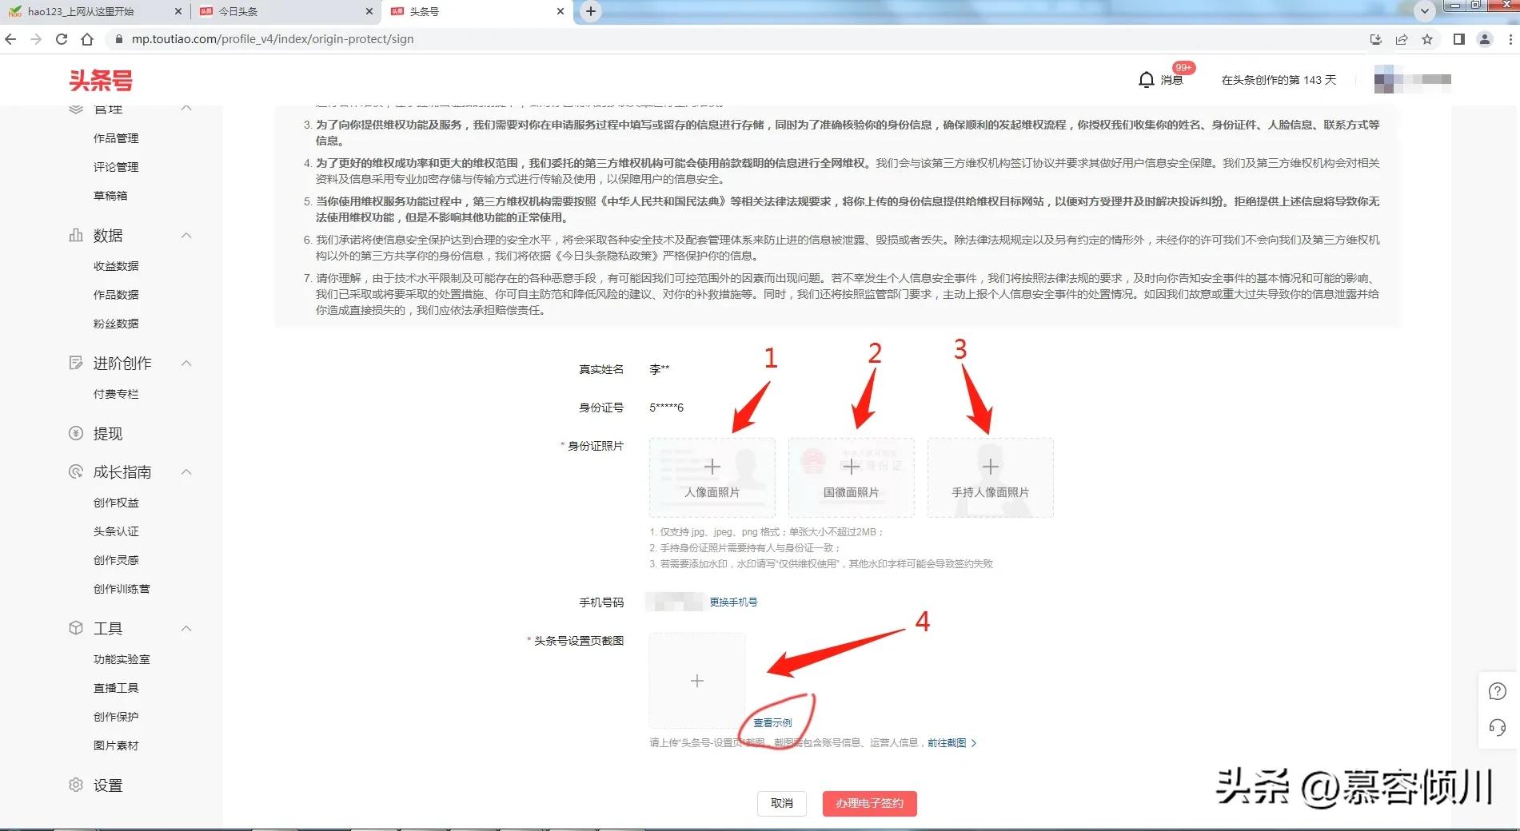Click the 办理电子签约 button
The width and height of the screenshot is (1520, 831).
(869, 804)
